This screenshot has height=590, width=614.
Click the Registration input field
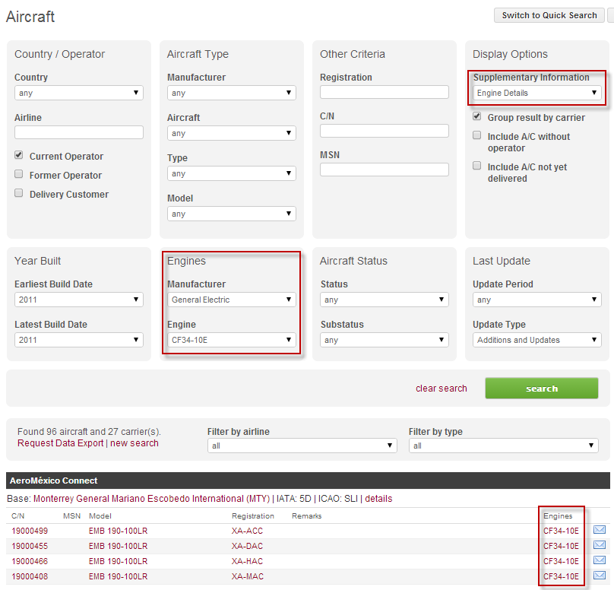pos(385,92)
